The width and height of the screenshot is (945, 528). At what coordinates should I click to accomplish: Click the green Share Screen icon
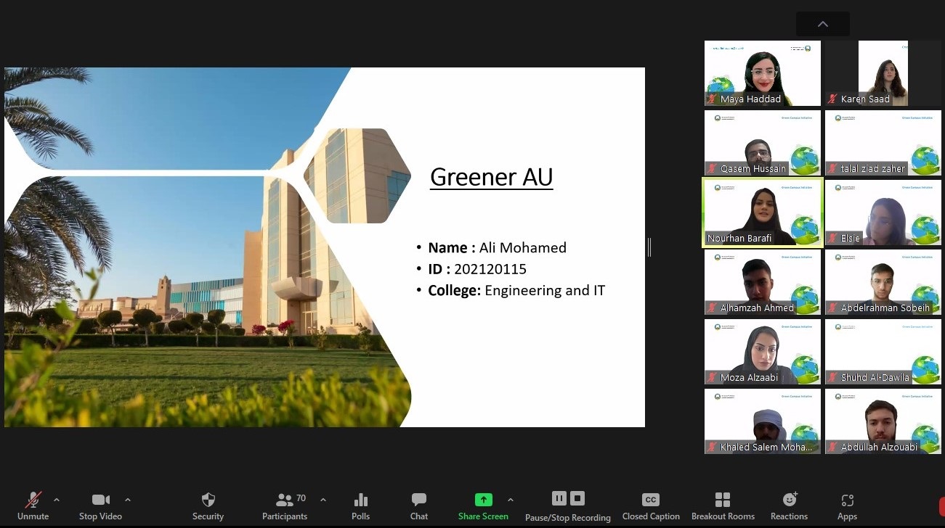pyautogui.click(x=483, y=500)
